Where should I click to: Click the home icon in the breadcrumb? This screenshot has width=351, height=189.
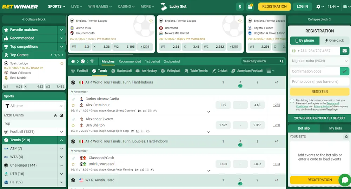(x=73, y=61)
